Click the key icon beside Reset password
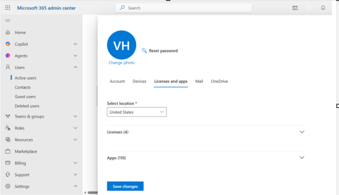The image size is (339, 195). [144, 51]
